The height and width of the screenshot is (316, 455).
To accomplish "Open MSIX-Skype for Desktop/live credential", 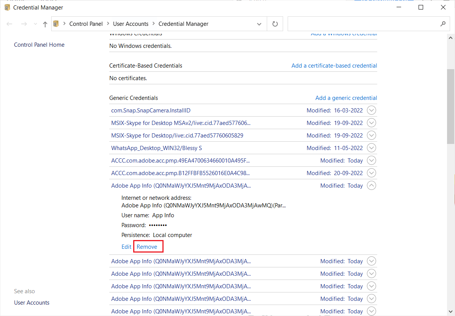I will point(177,135).
